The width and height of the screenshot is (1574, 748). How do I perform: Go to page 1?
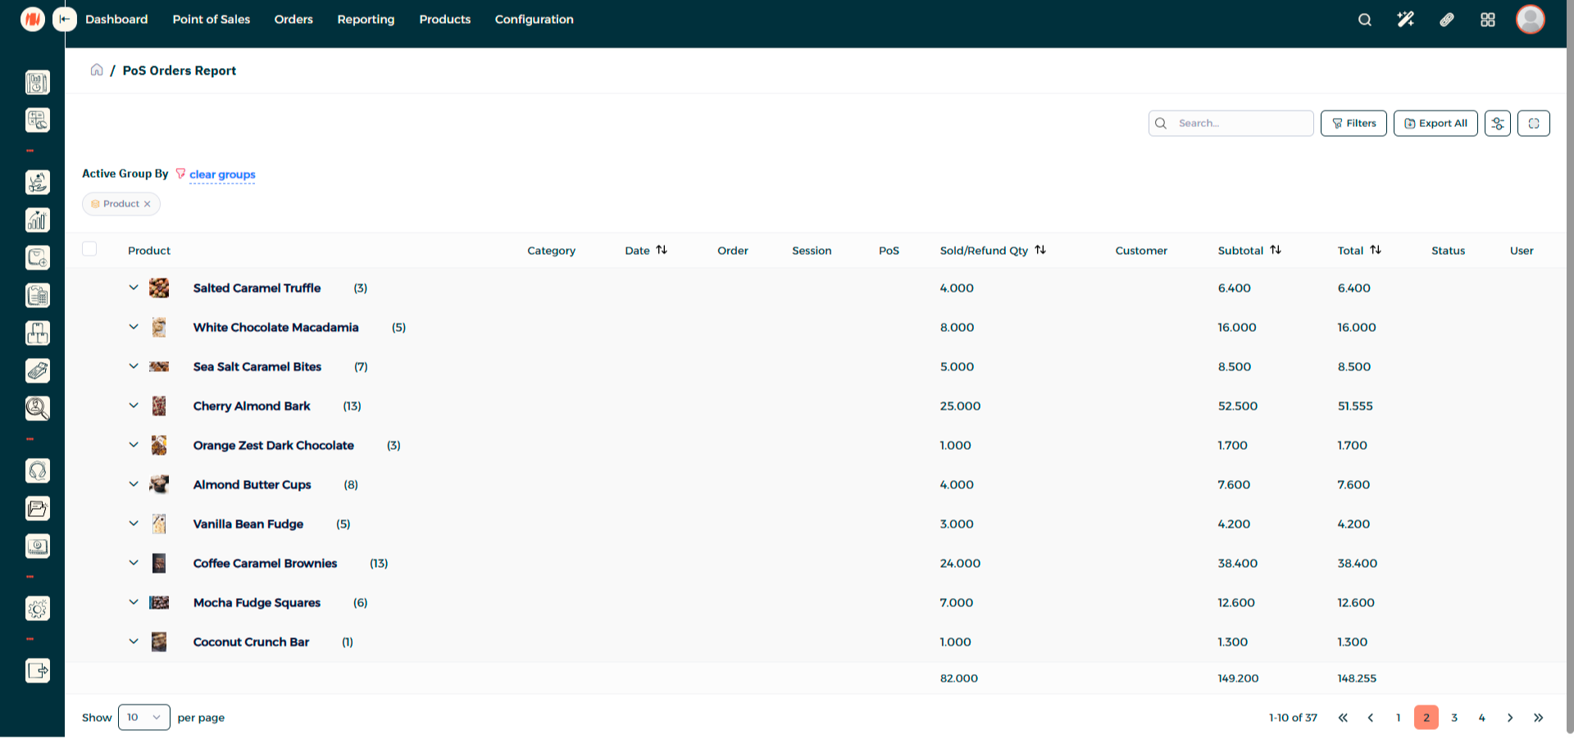[1399, 718]
